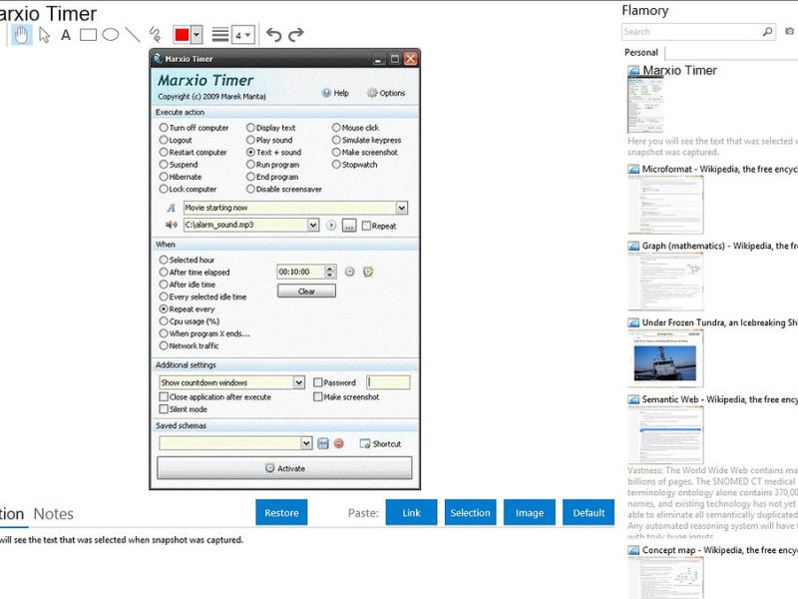Open Options in Marxio Timer
Image resolution: width=798 pixels, height=599 pixels.
coord(386,93)
